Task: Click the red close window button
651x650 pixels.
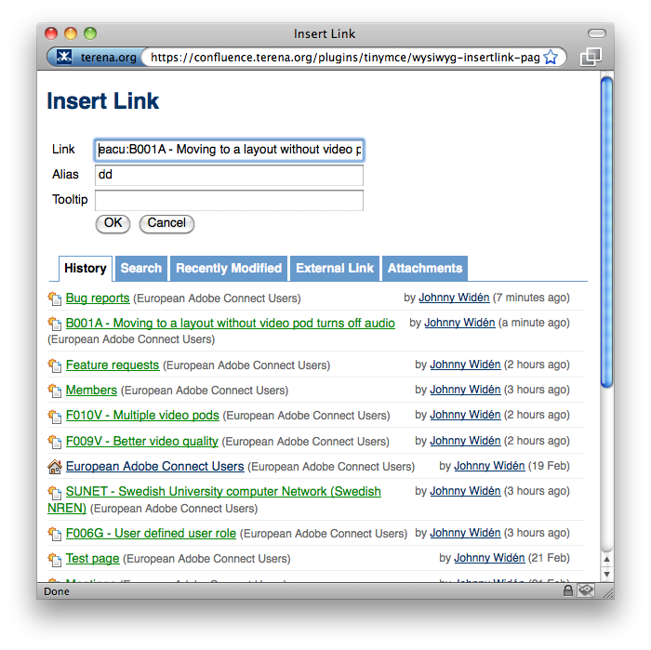Action: (x=51, y=33)
